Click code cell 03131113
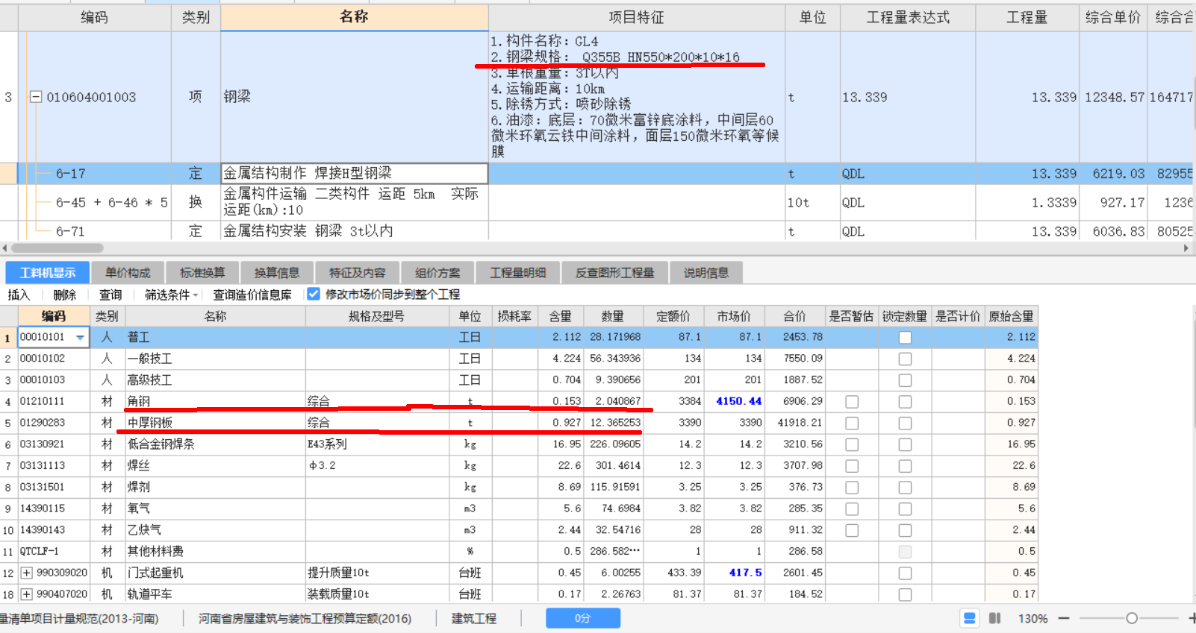The width and height of the screenshot is (1196, 633). (53, 465)
